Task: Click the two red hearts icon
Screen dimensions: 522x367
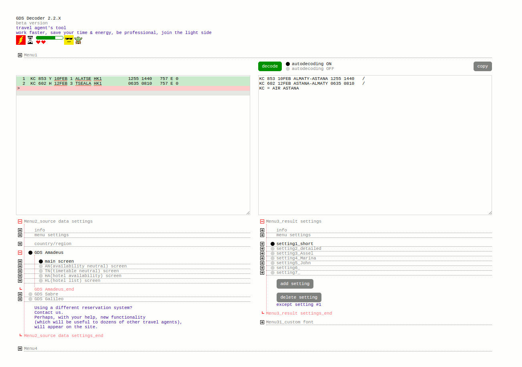Action: tap(42, 42)
